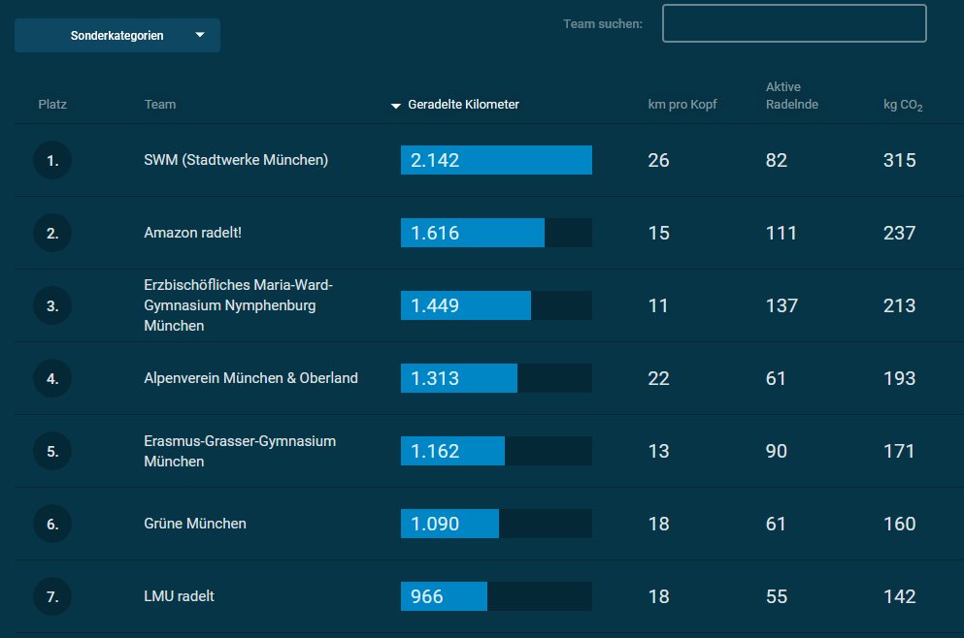
Task: Select team LMU radelt
Action: pyautogui.click(x=179, y=595)
